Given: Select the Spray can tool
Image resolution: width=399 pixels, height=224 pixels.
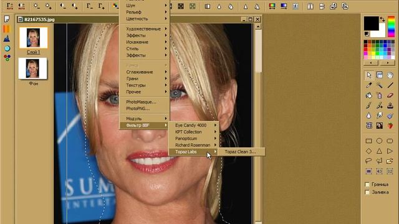Looking at the screenshot, I should 380,95.
